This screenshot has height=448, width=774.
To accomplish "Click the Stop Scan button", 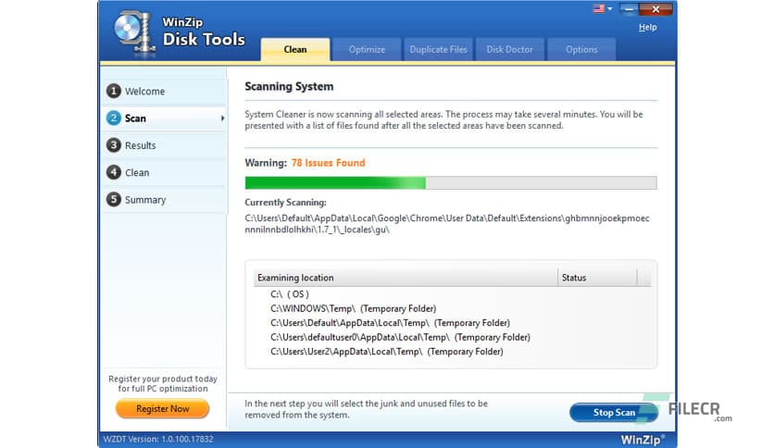I will pyautogui.click(x=614, y=413).
